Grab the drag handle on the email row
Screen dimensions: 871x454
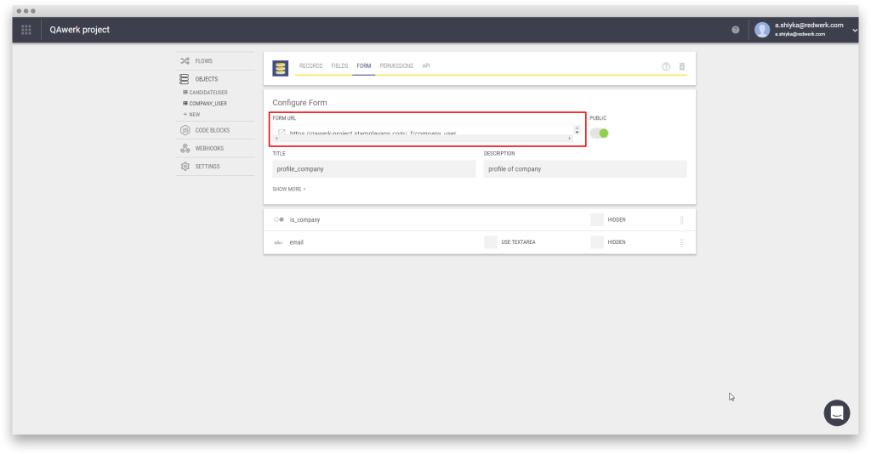681,242
